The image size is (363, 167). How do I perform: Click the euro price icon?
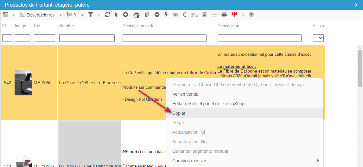click(x=184, y=15)
